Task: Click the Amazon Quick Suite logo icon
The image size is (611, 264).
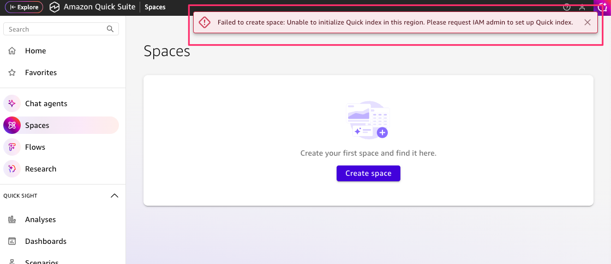Action: [x=55, y=7]
